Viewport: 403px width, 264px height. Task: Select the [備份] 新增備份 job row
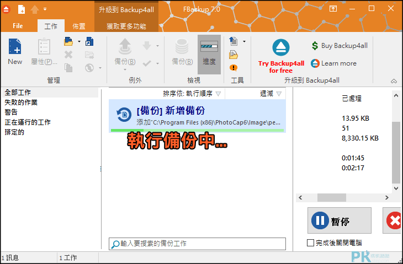(x=197, y=116)
